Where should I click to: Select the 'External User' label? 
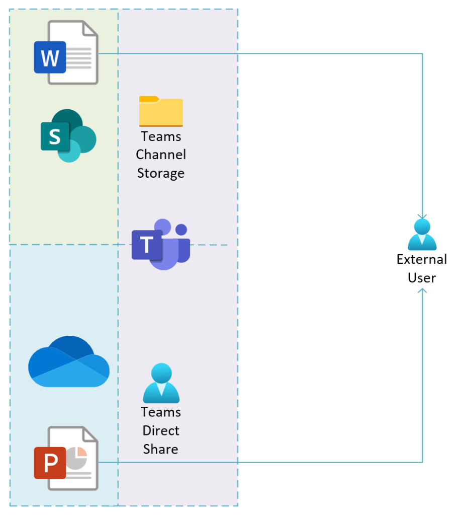pos(421,268)
